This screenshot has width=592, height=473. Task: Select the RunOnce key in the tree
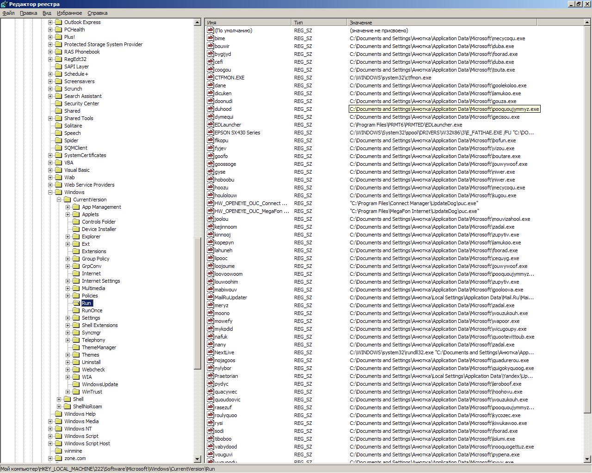(x=92, y=310)
